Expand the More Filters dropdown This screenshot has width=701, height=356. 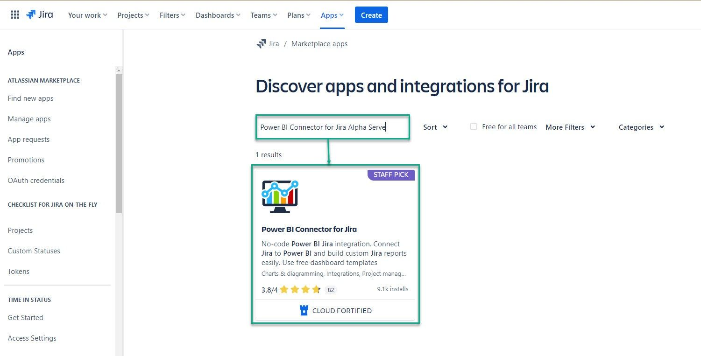coord(570,127)
